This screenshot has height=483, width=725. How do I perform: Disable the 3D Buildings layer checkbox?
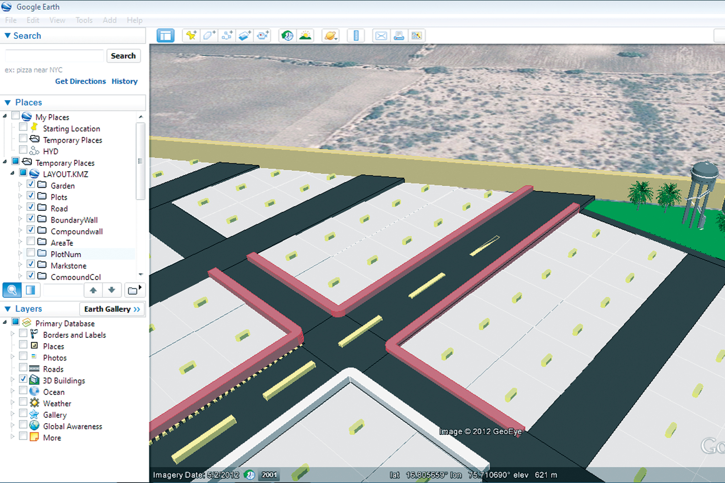click(23, 379)
